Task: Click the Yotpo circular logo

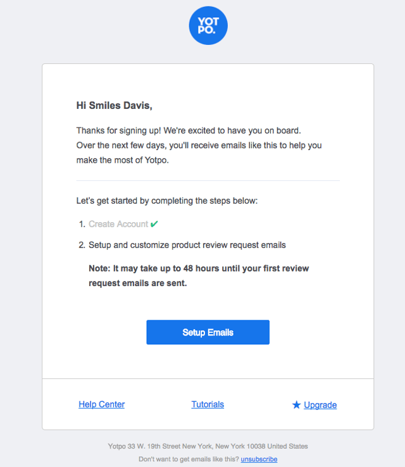Action: pyautogui.click(x=208, y=25)
